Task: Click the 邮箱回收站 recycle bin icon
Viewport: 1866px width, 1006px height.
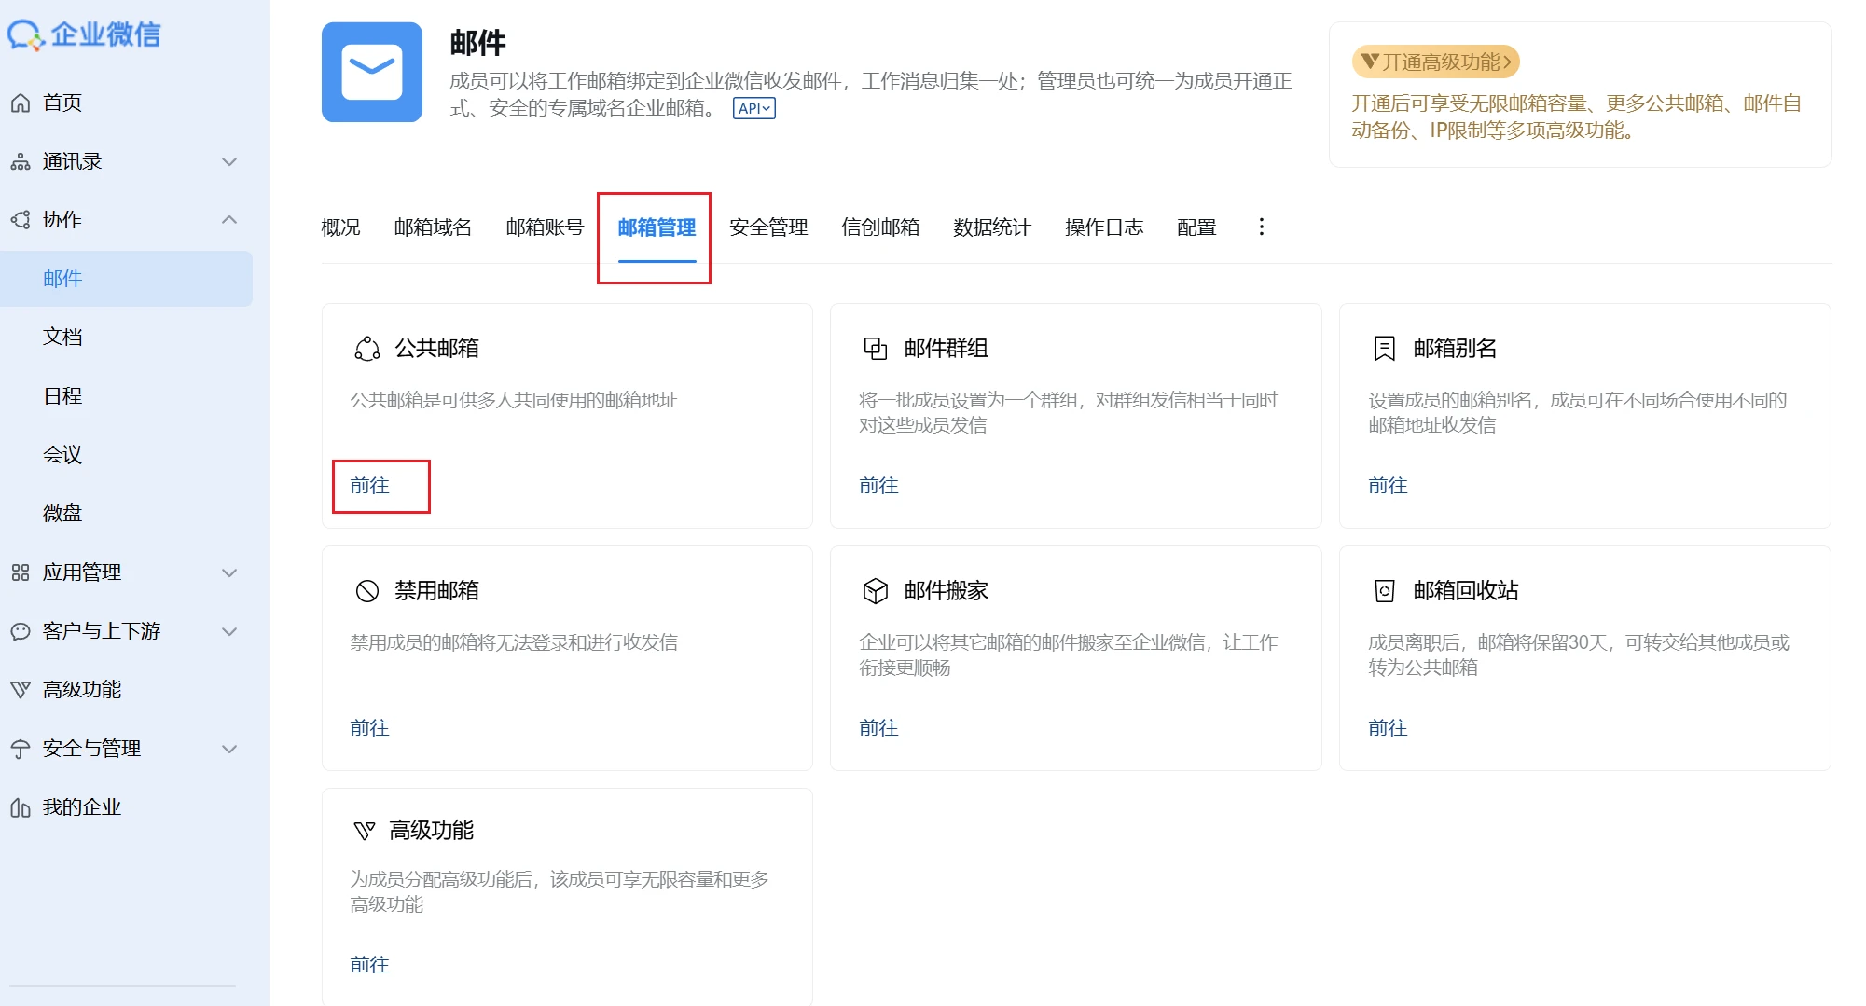Action: coord(1385,589)
